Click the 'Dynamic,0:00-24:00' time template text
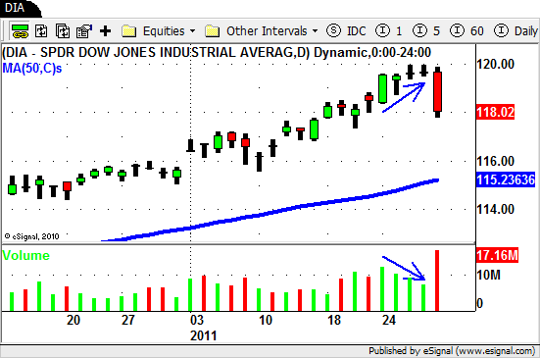Viewport: 540px width, 358px height. (x=372, y=53)
